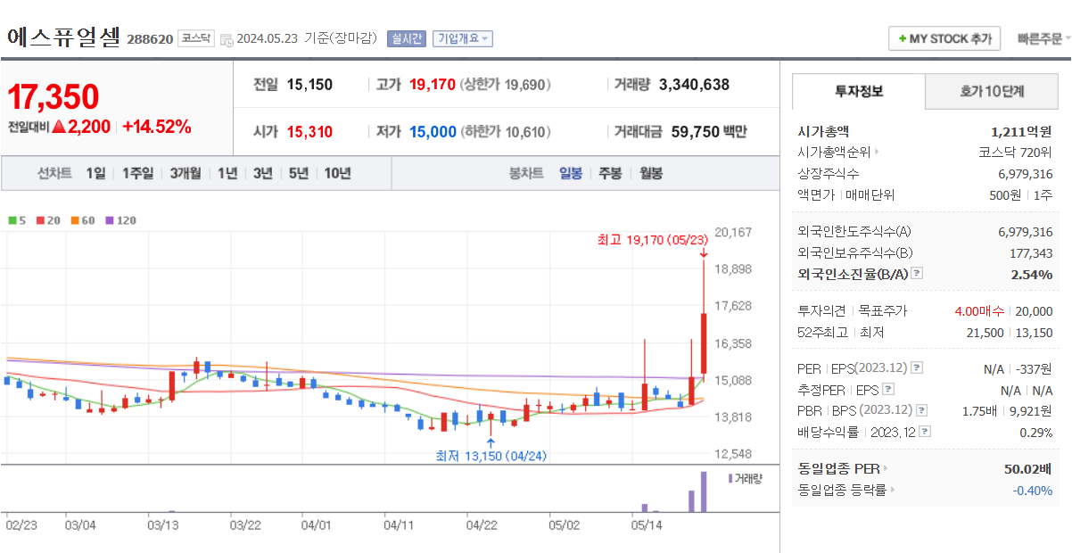1072x553 pixels.
Task: Click the 실시간 badge
Action: pyautogui.click(x=407, y=38)
